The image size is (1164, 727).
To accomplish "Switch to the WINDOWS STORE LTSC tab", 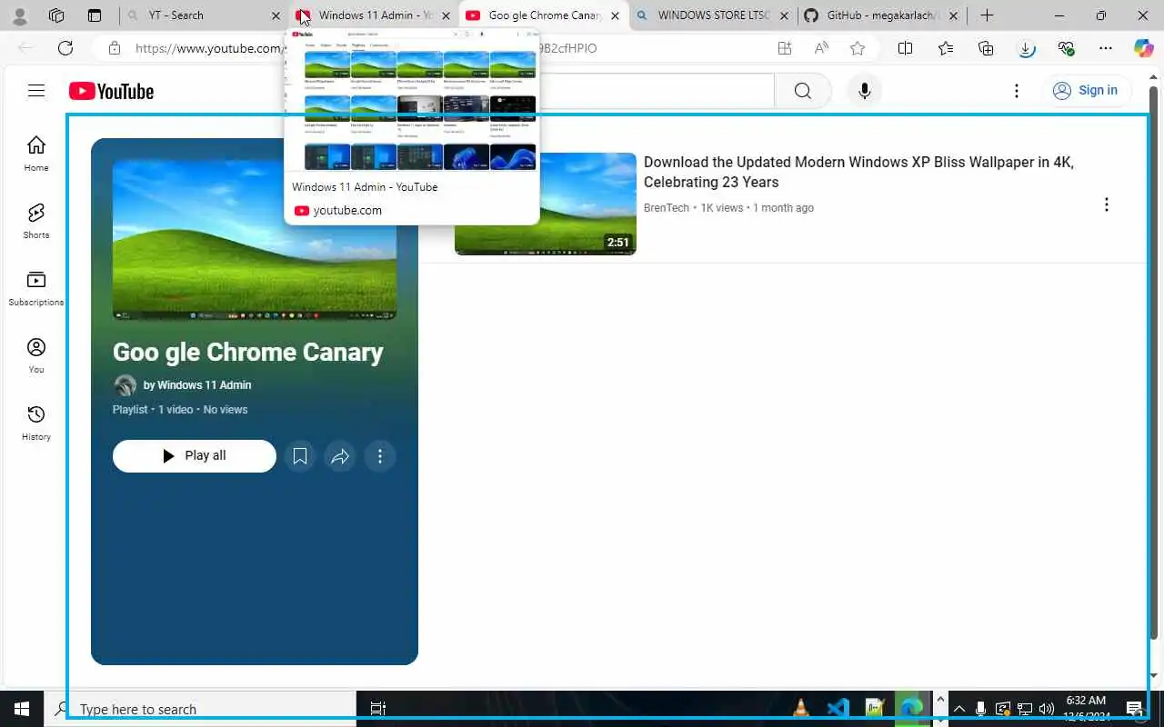I will pos(712,15).
